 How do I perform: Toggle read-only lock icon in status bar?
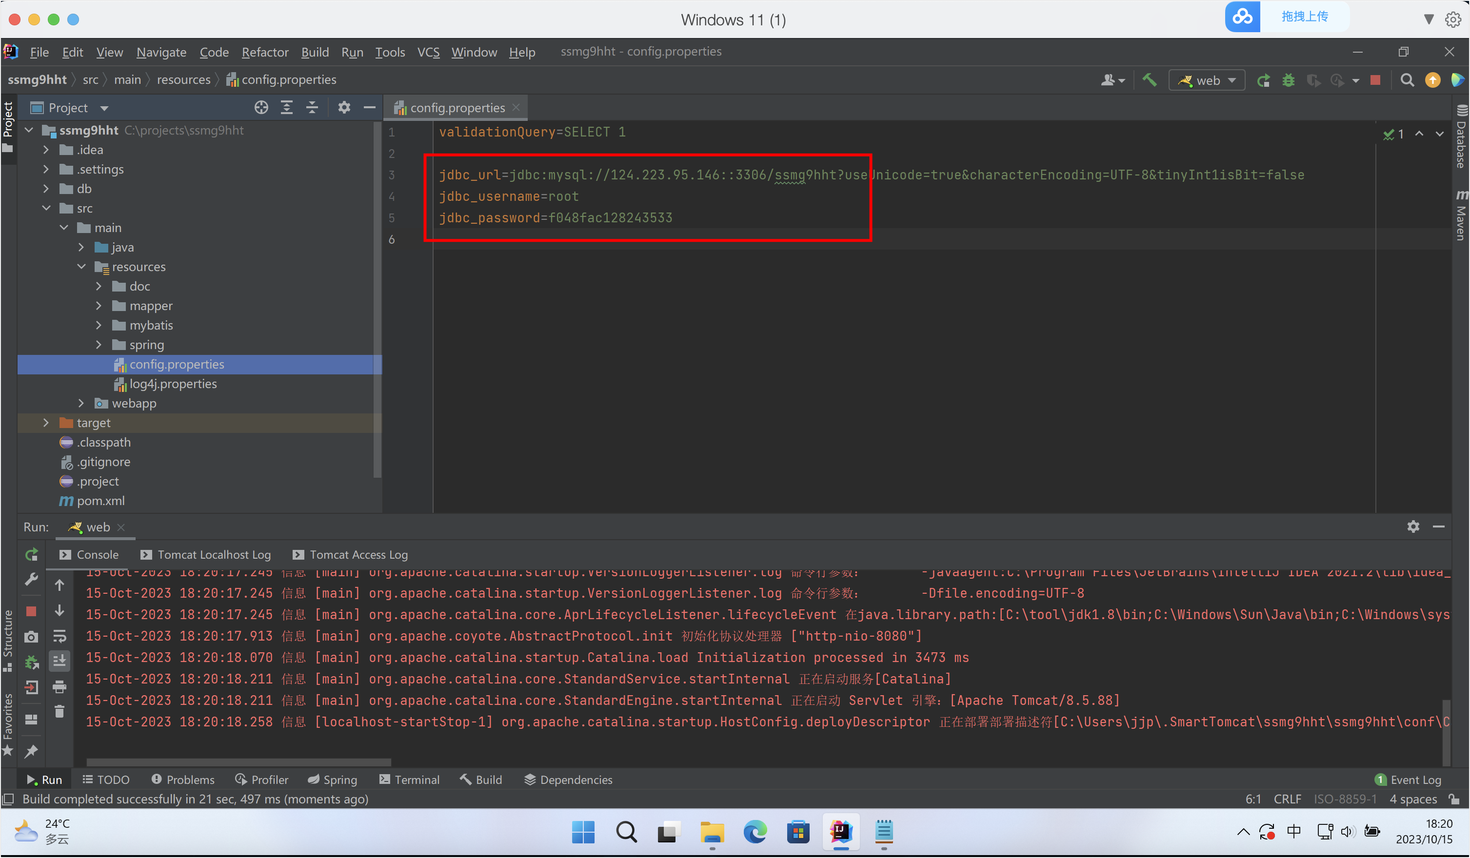pyautogui.click(x=1454, y=799)
